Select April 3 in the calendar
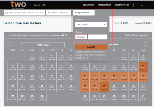Screen dimensions: 154x107 pyautogui.click(x=52, y=57)
